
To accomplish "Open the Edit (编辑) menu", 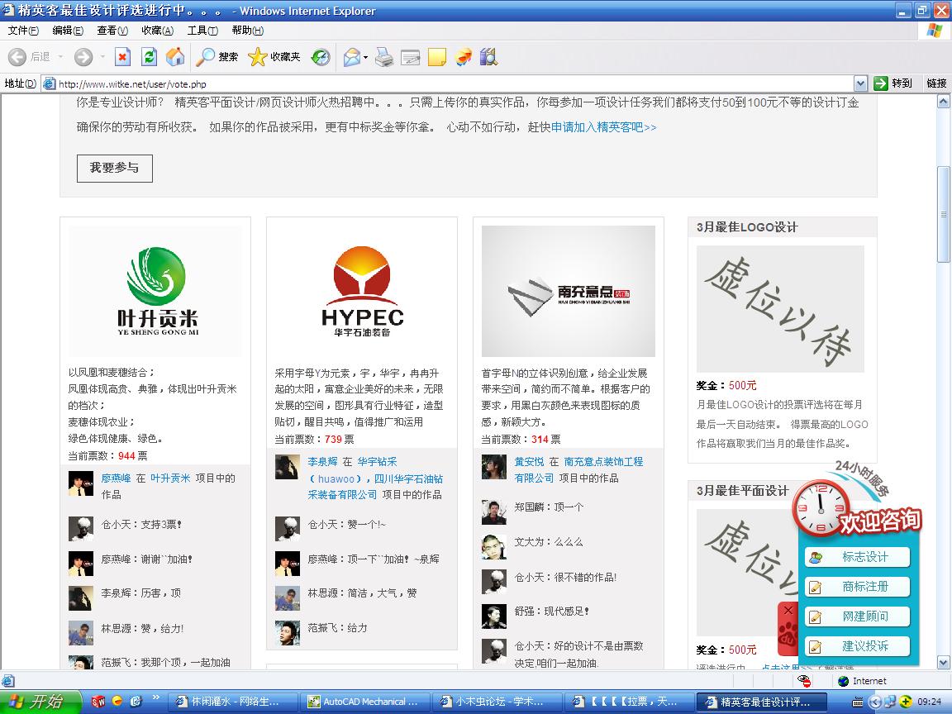I will [x=68, y=31].
